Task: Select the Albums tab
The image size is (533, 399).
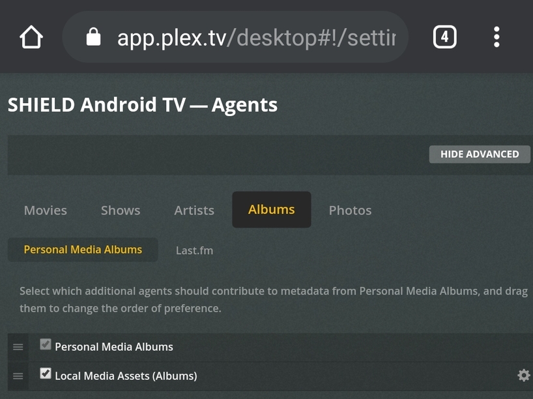Action: tap(271, 209)
